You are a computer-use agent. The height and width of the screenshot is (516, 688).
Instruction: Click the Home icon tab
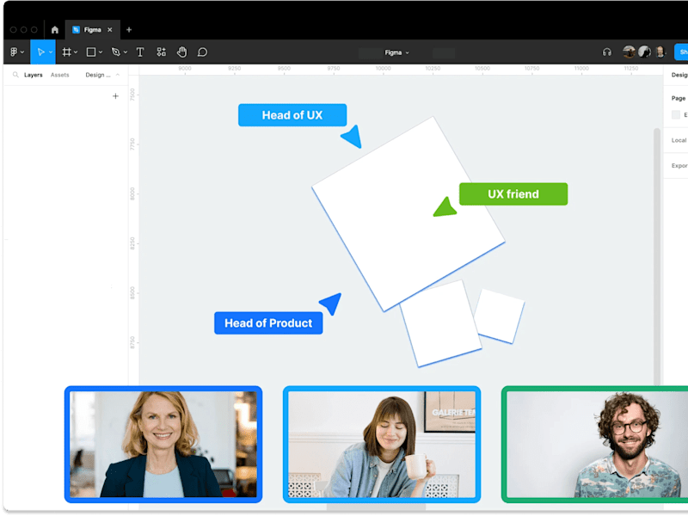point(55,30)
